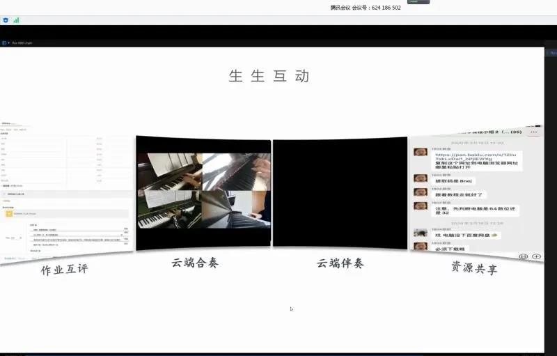557x356 pixels.
Task: Open the green network signal indicator
Action: tap(16, 20)
